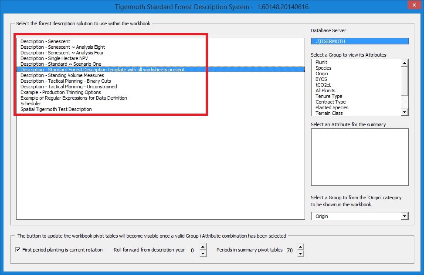Image resolution: width=424 pixels, height=275 pixels.
Task: Click the periods value 70
Action: click(290, 250)
